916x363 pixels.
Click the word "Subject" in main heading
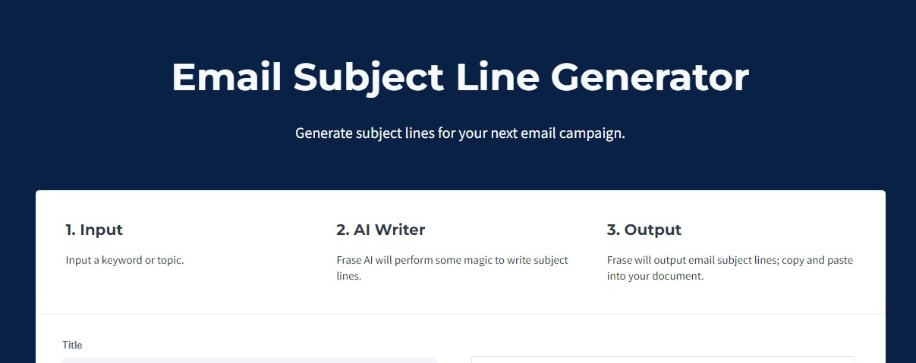[x=368, y=77]
